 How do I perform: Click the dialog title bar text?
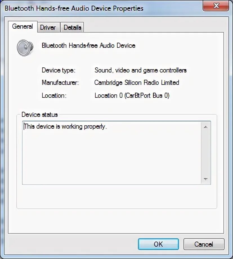point(74,8)
